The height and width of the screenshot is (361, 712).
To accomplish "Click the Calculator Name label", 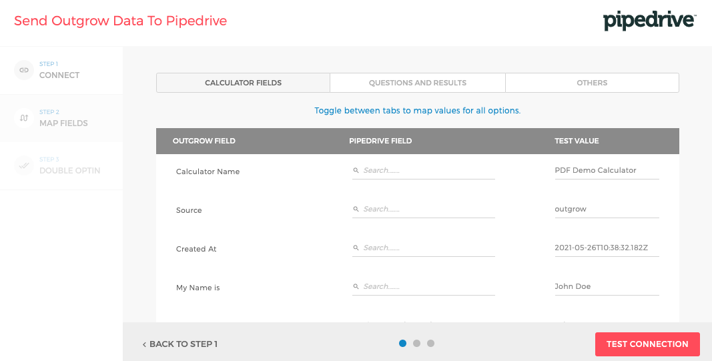I will 208,171.
